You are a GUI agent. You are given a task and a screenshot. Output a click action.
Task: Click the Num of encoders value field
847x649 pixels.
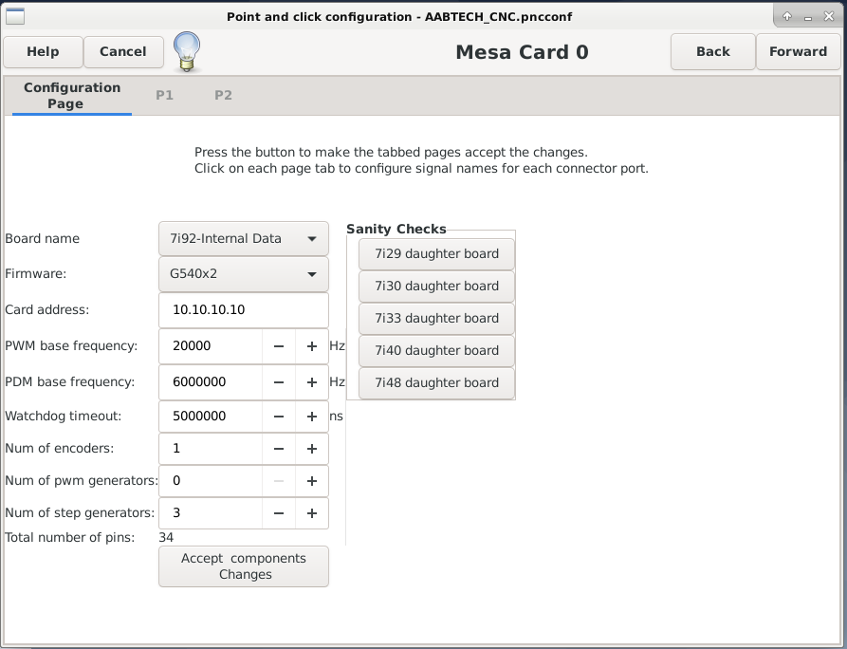pos(211,449)
